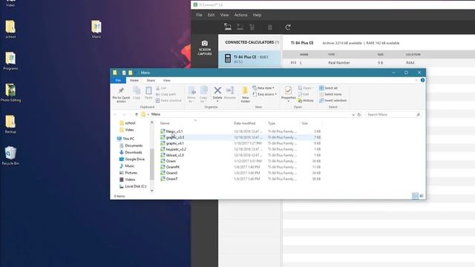
Task: Click Pin to Quick access icon
Action: (x=121, y=94)
